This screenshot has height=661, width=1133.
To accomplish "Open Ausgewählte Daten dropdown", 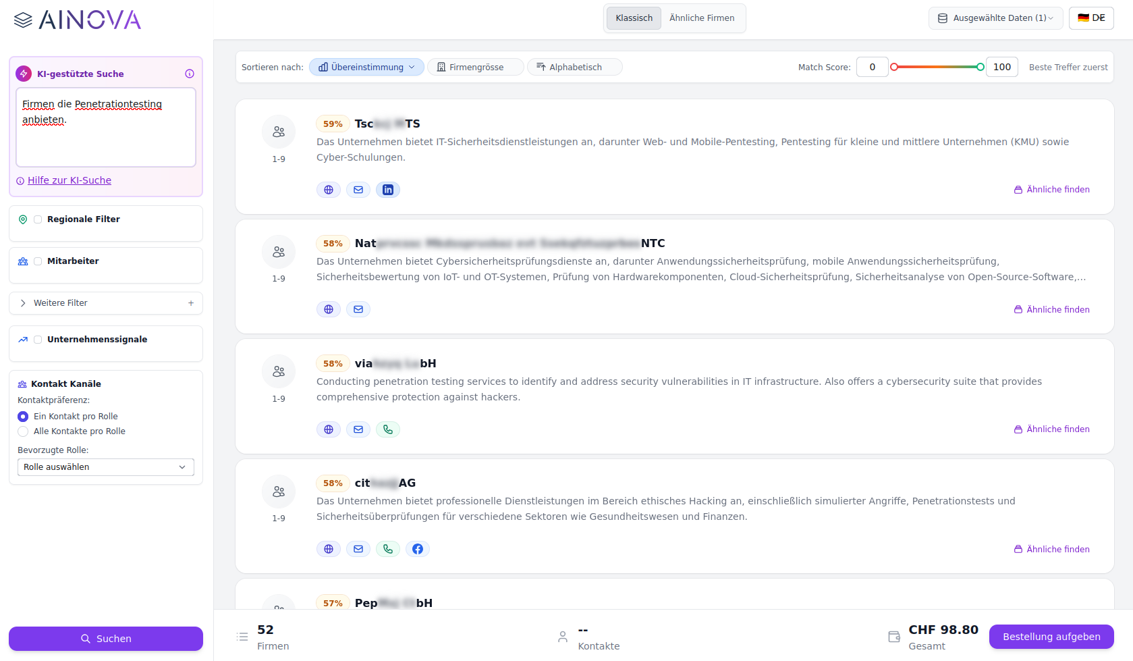I will tap(995, 18).
